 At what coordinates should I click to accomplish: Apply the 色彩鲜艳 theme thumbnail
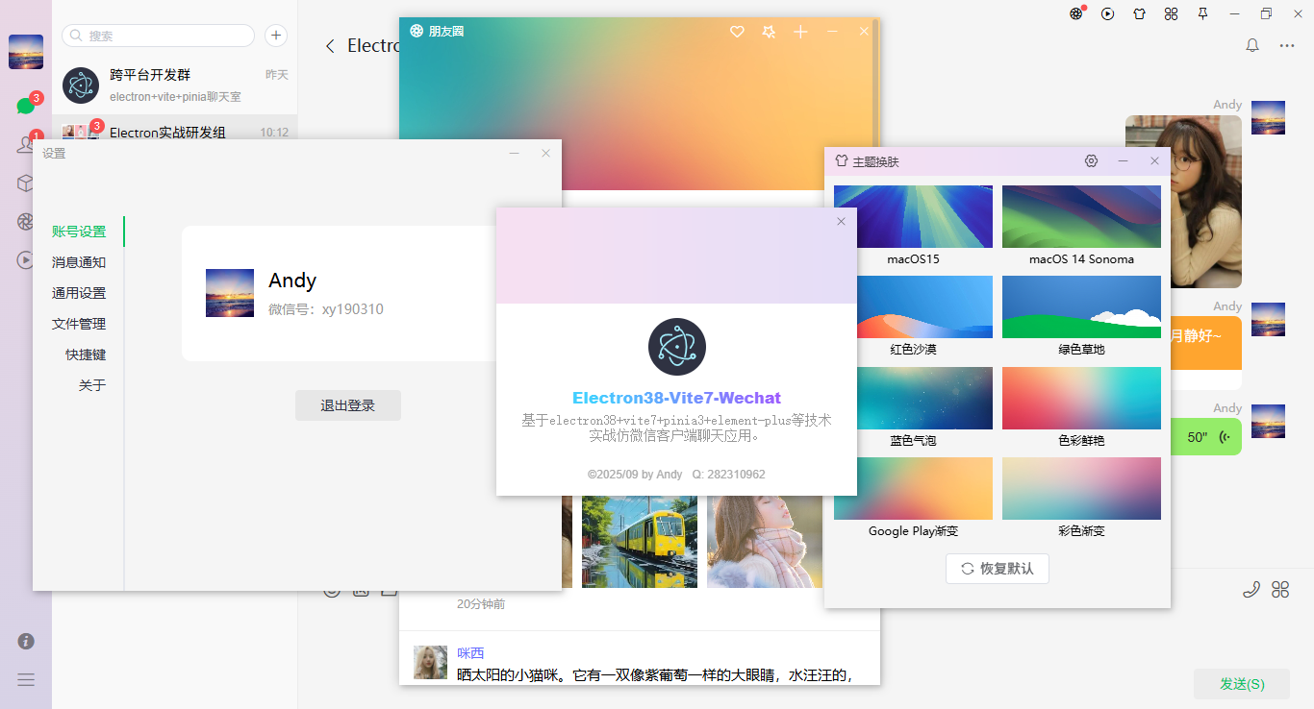[x=1081, y=398]
